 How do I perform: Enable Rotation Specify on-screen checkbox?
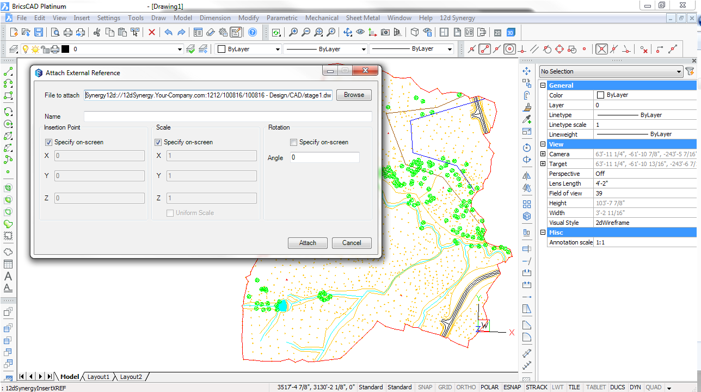click(x=294, y=142)
